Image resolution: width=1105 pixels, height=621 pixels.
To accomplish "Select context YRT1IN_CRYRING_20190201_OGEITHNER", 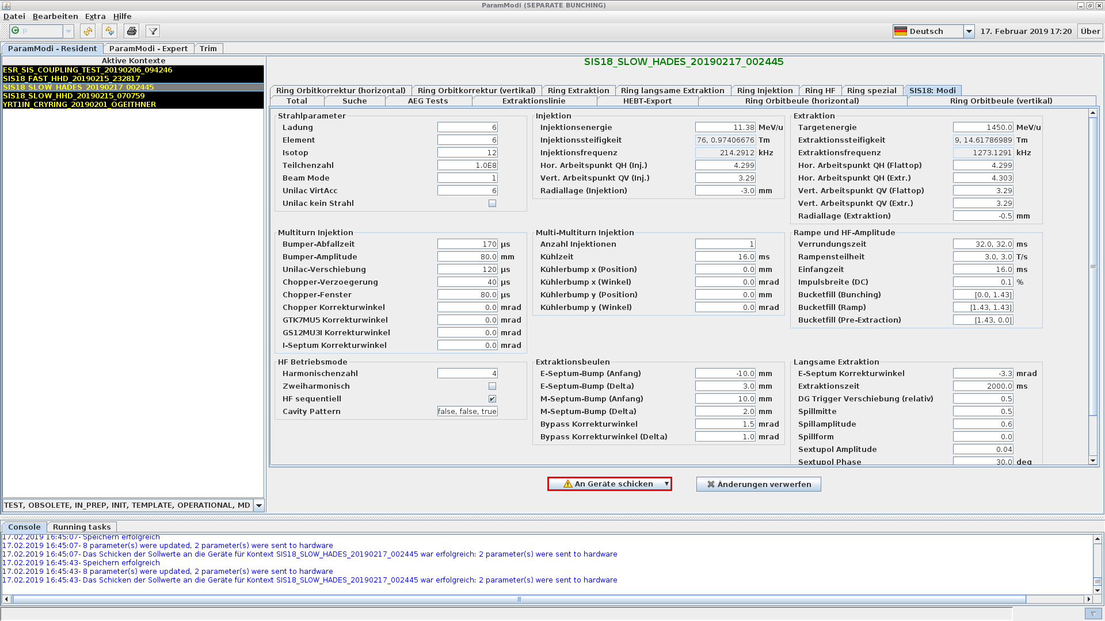I will tap(133, 104).
